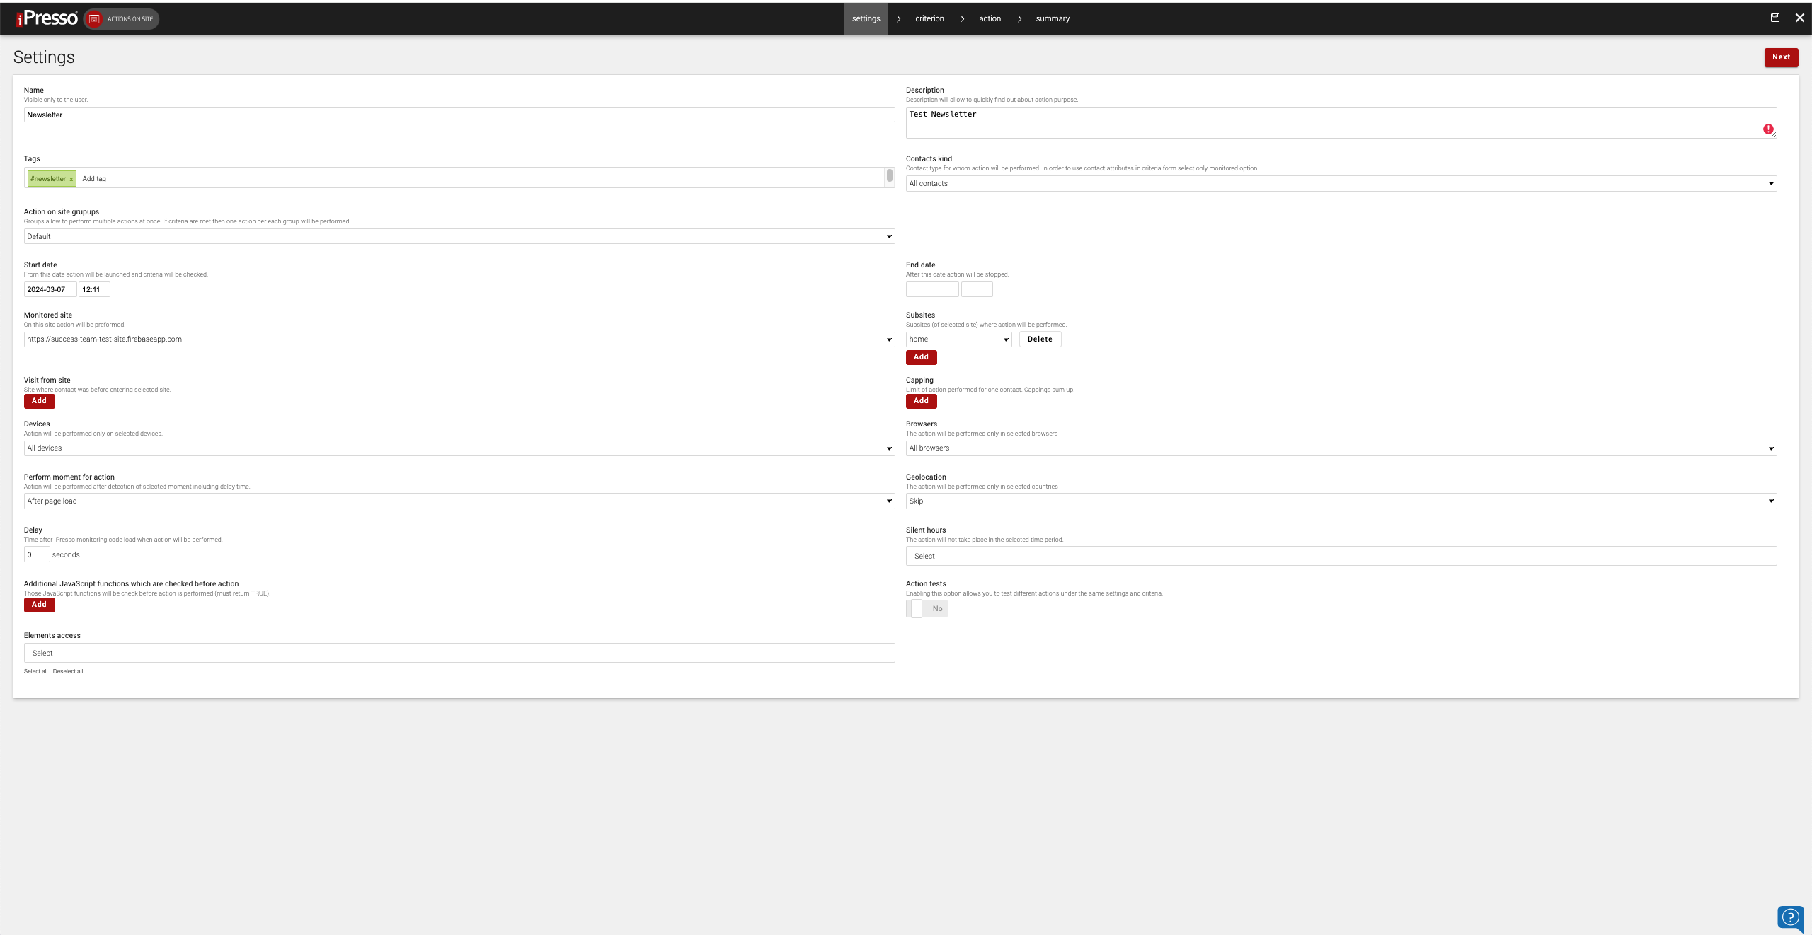
Task: Go to the criterion step
Action: point(929,19)
